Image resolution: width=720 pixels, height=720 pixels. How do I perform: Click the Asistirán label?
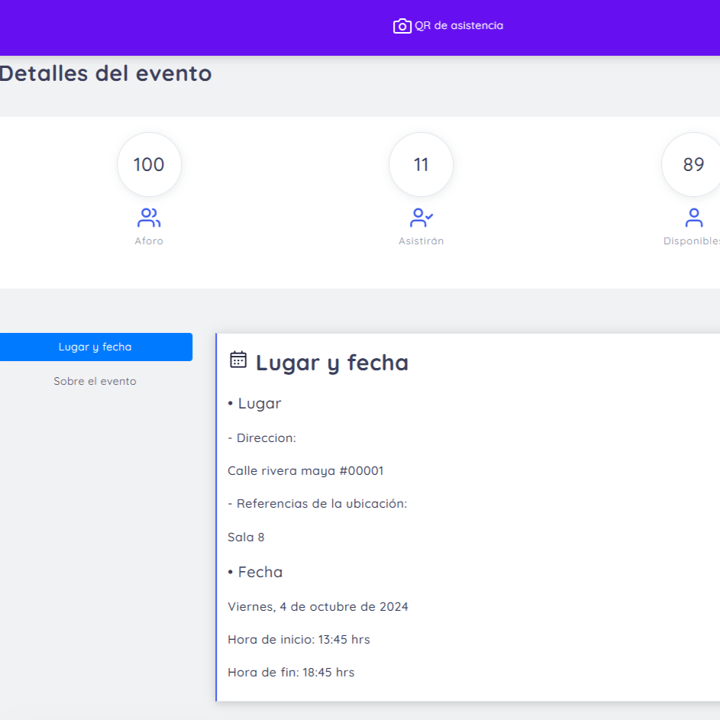click(421, 241)
